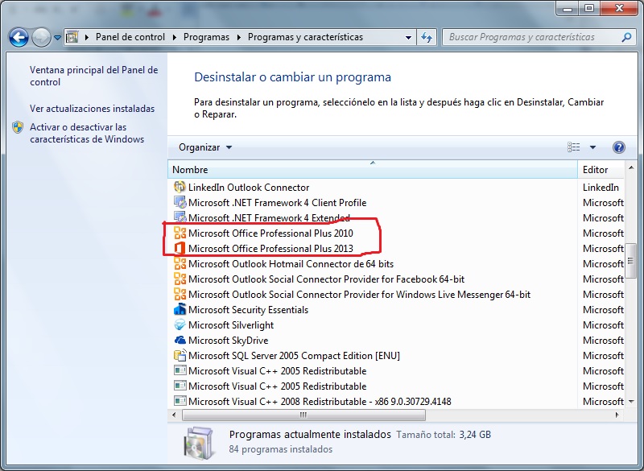Expand the chevron before Panel de control

click(87, 37)
